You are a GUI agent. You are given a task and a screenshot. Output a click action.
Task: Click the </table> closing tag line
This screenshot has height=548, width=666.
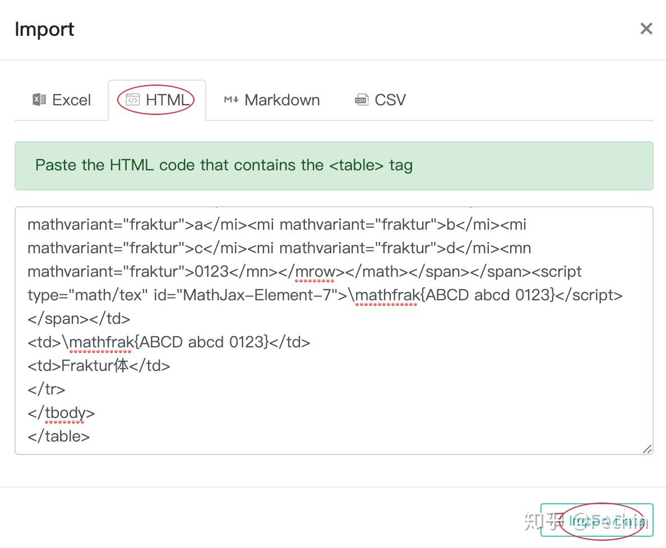[58, 436]
